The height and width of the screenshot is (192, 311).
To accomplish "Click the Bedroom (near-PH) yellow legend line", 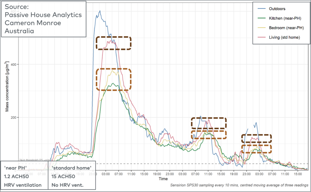I will [261, 28].
